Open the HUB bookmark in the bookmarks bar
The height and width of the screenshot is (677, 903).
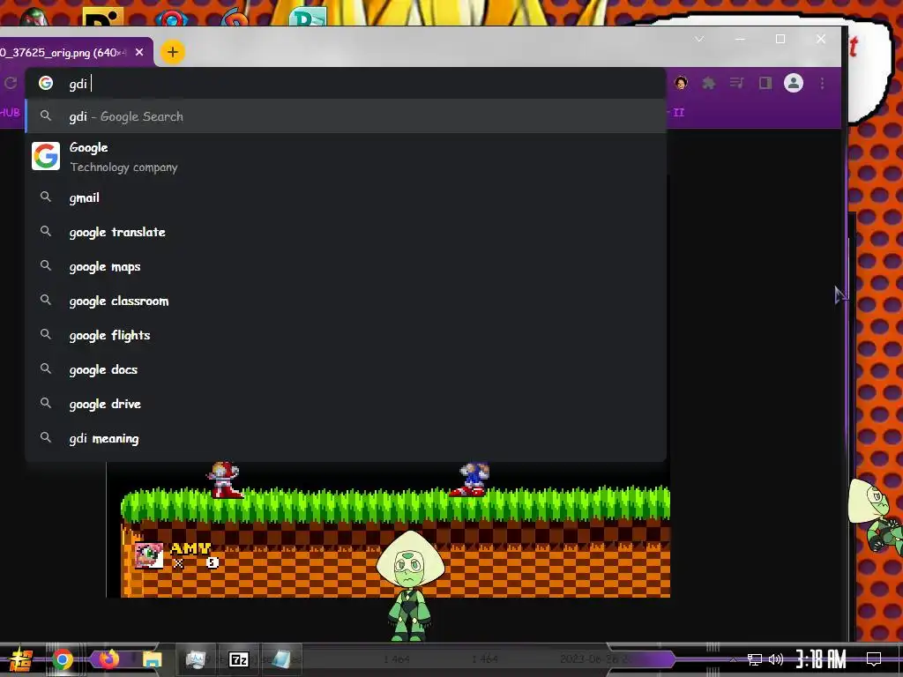(x=10, y=112)
